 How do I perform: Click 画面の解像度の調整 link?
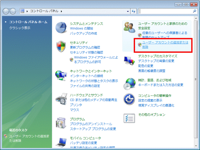(x=152, y=71)
